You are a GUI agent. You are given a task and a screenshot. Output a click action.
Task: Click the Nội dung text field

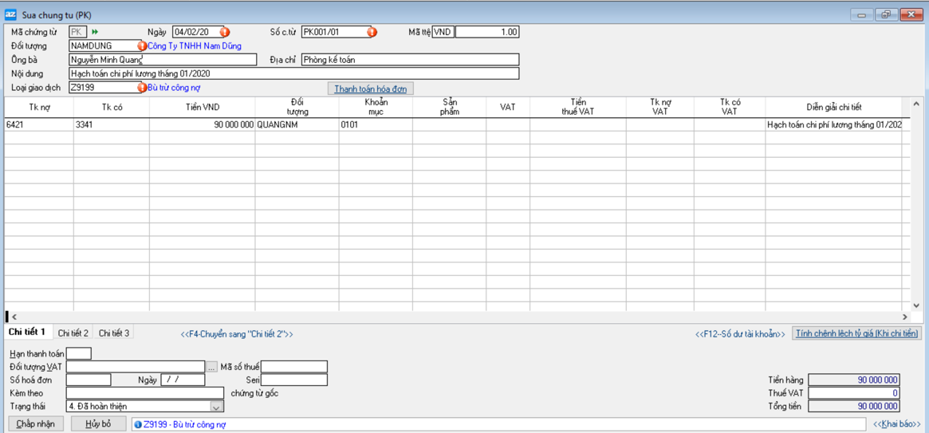click(293, 73)
